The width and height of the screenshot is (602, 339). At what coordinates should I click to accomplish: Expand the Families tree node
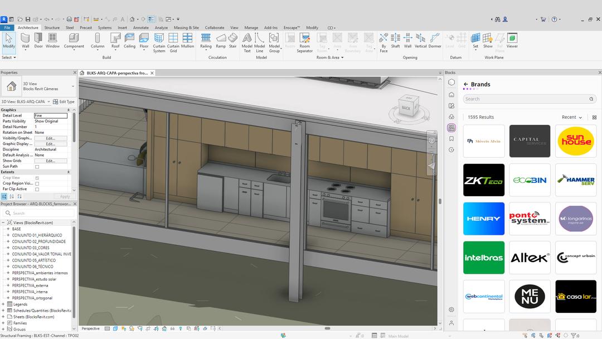3,323
